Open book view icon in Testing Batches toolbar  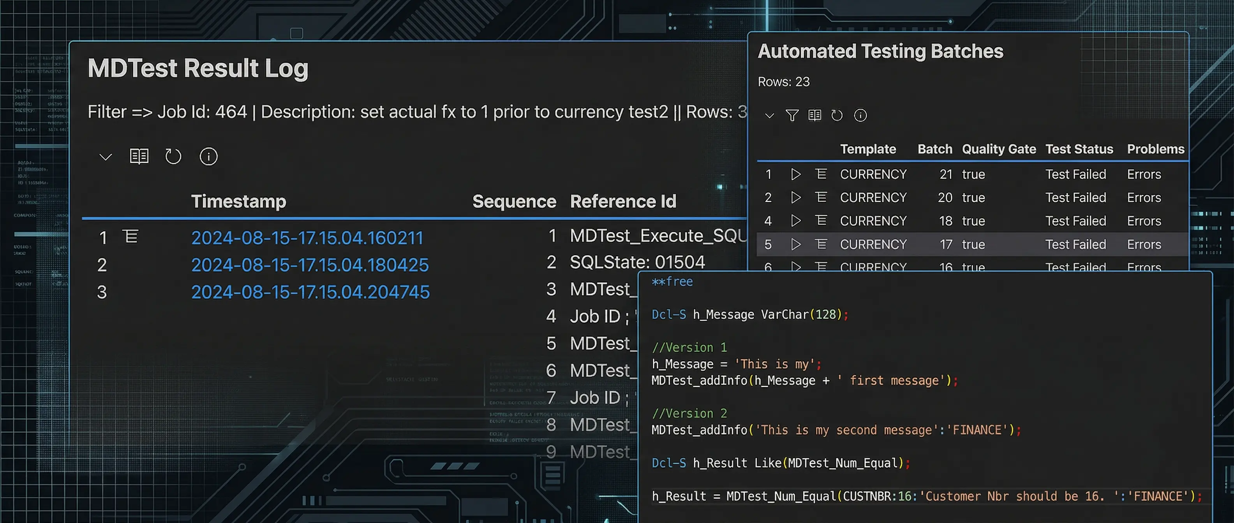pyautogui.click(x=814, y=115)
